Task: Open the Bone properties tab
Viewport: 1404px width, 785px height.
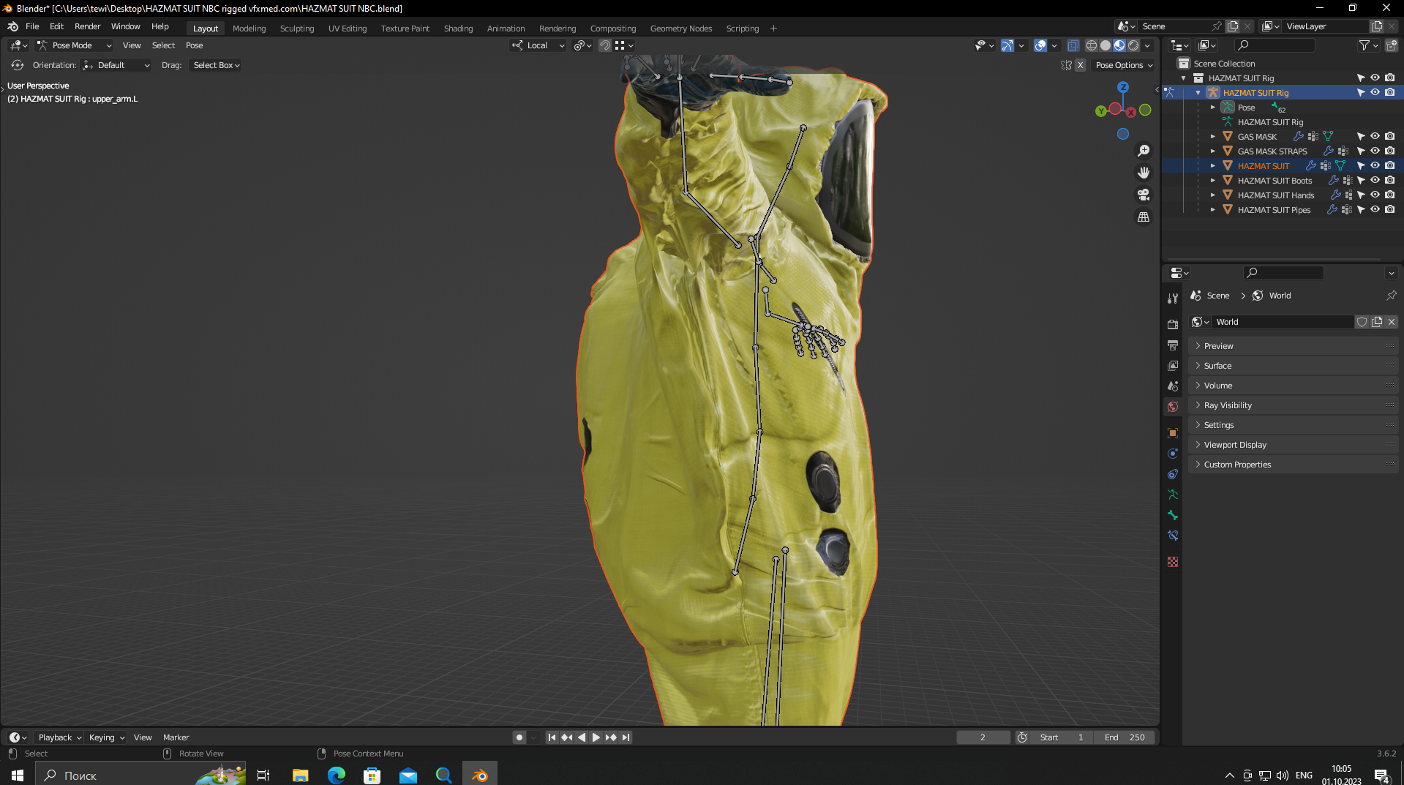Action: [1173, 515]
